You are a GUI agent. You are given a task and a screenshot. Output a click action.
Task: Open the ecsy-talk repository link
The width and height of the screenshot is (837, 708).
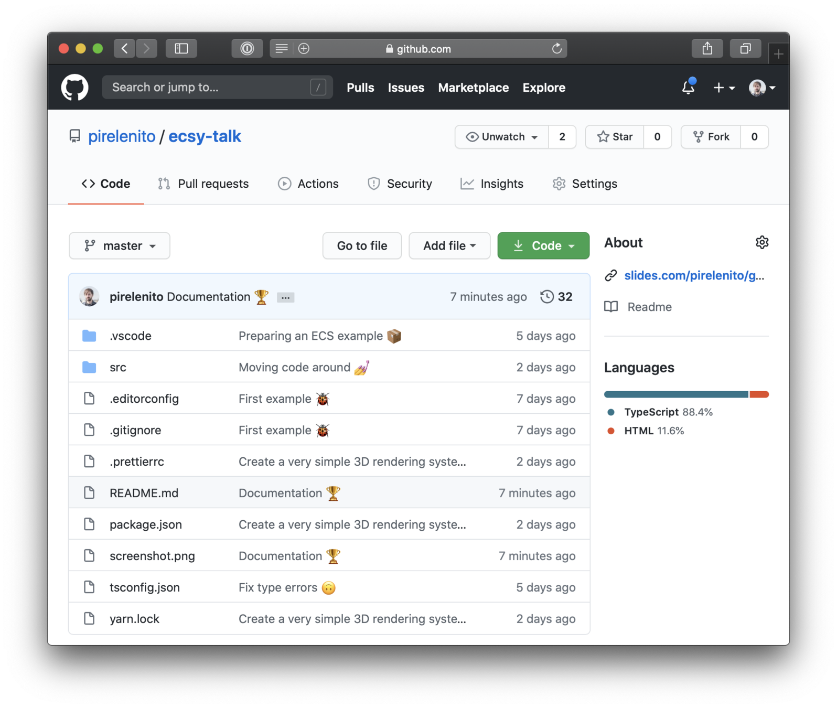pyautogui.click(x=205, y=136)
